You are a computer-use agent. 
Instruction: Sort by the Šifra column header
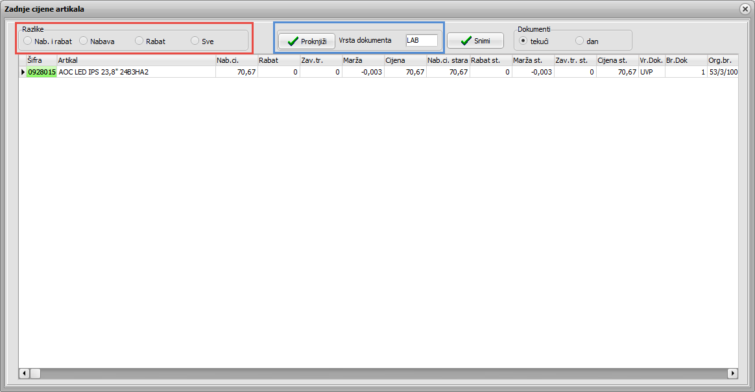(41, 60)
